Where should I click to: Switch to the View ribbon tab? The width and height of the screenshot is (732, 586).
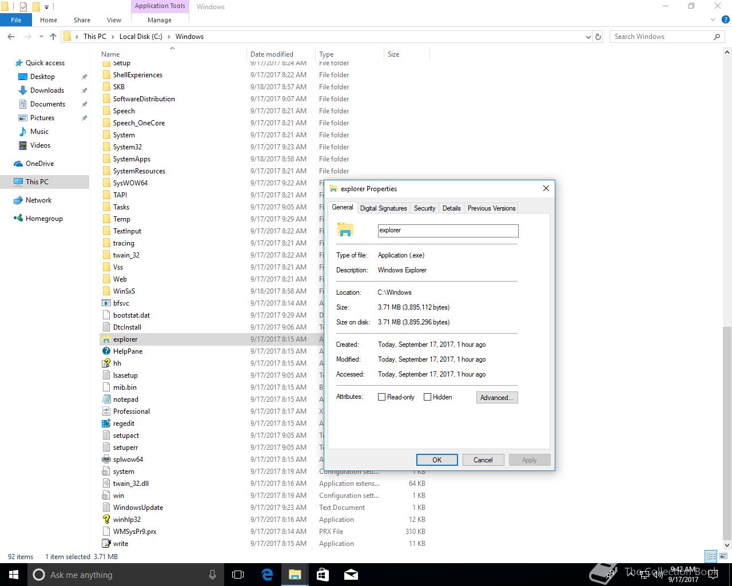114,20
